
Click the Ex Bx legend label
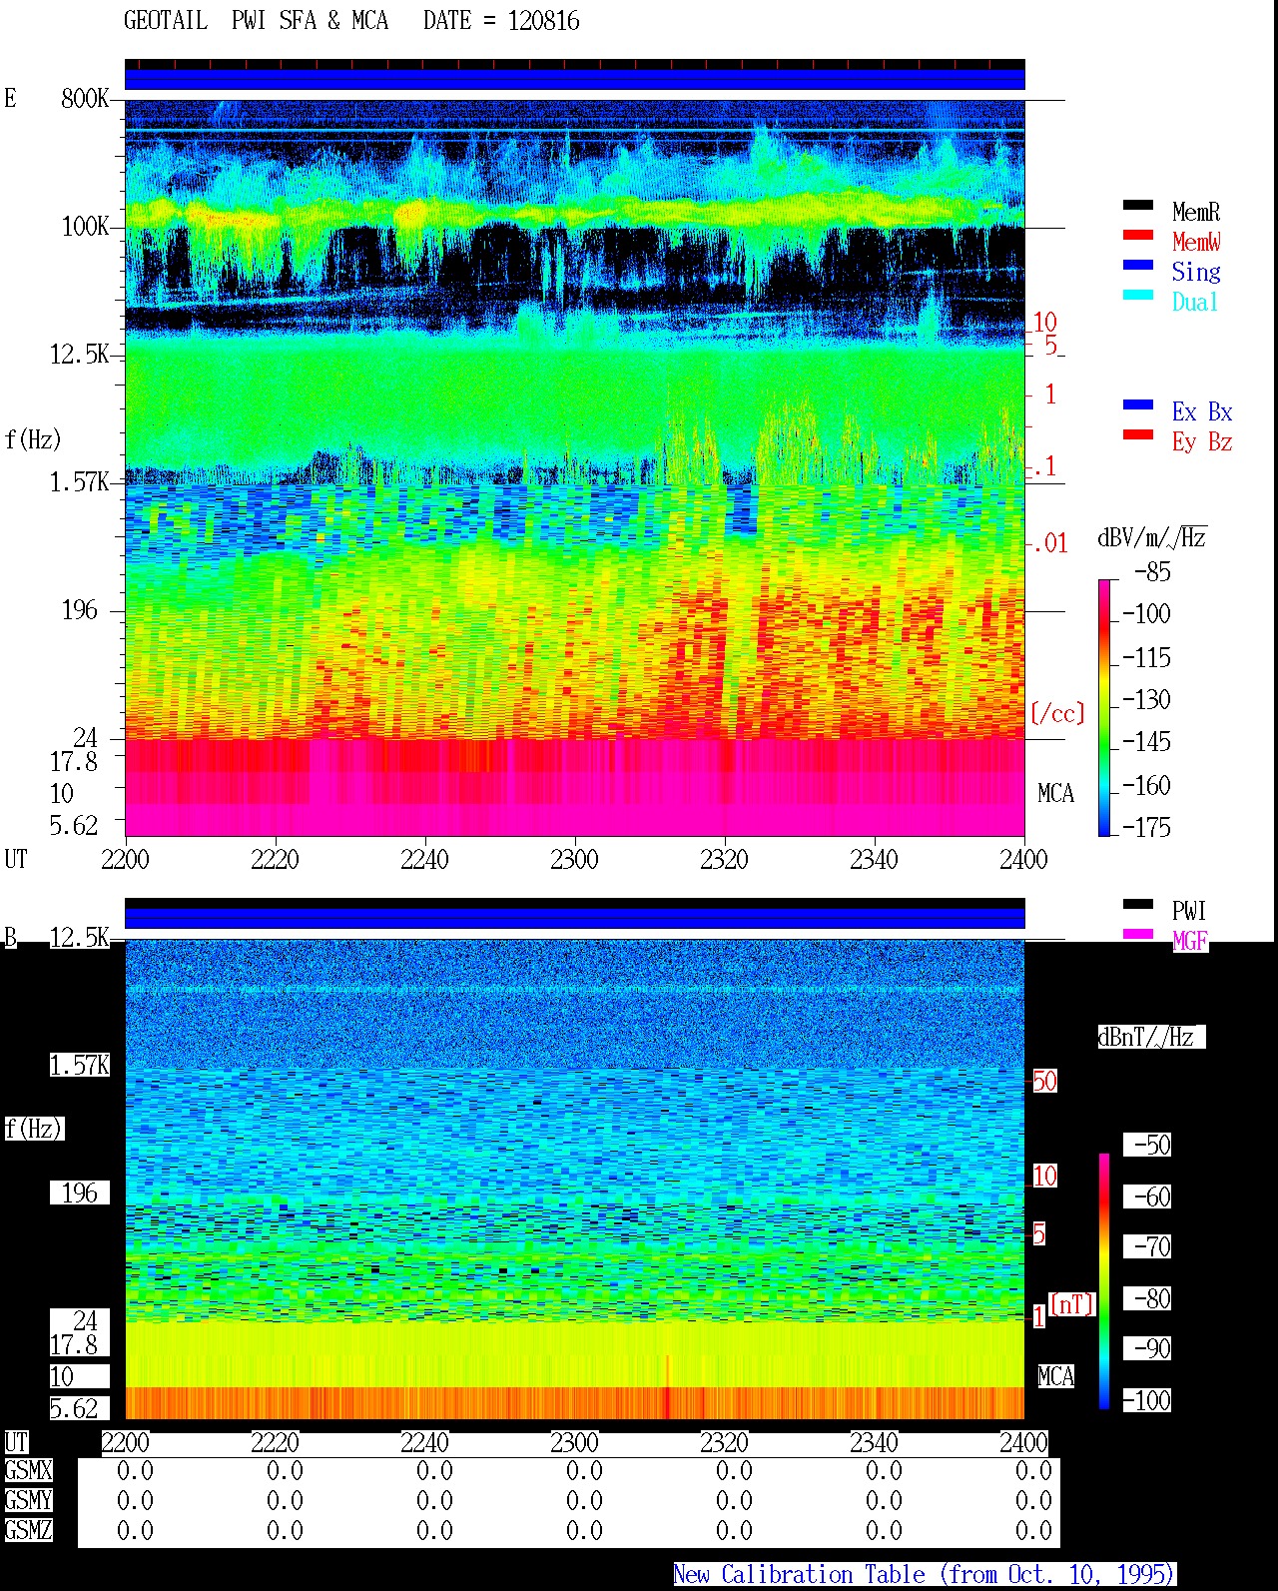pyautogui.click(x=1202, y=411)
